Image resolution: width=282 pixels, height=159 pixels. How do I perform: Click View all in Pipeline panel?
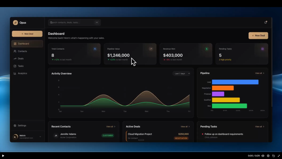[x=259, y=73]
